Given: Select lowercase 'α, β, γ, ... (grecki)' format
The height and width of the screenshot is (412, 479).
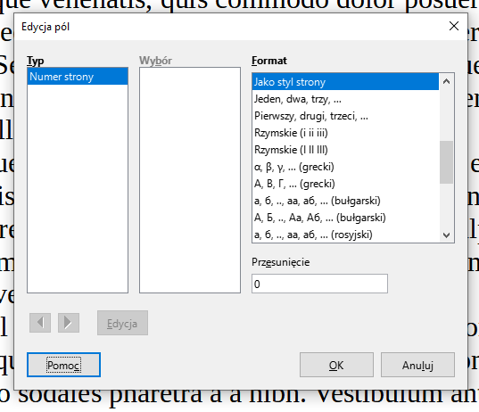Looking at the screenshot, I should (345, 167).
